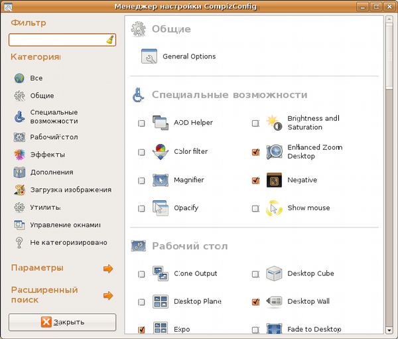Click the Brightness and Saturation plugin icon
The width and height of the screenshot is (398, 339).
pyautogui.click(x=274, y=123)
